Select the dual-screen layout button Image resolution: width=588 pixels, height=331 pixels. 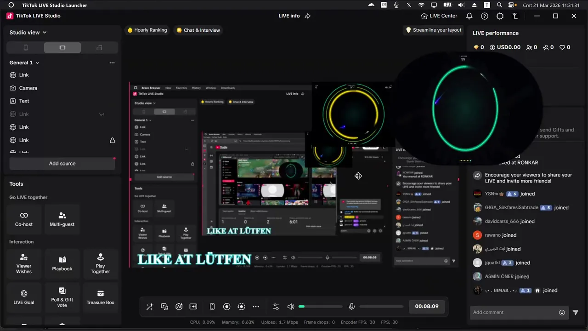[x=99, y=47]
